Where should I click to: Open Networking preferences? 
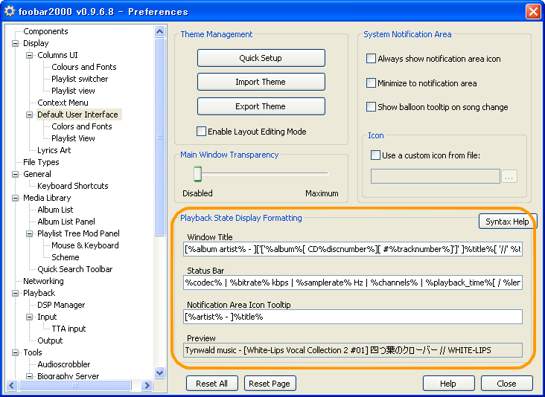(x=43, y=281)
